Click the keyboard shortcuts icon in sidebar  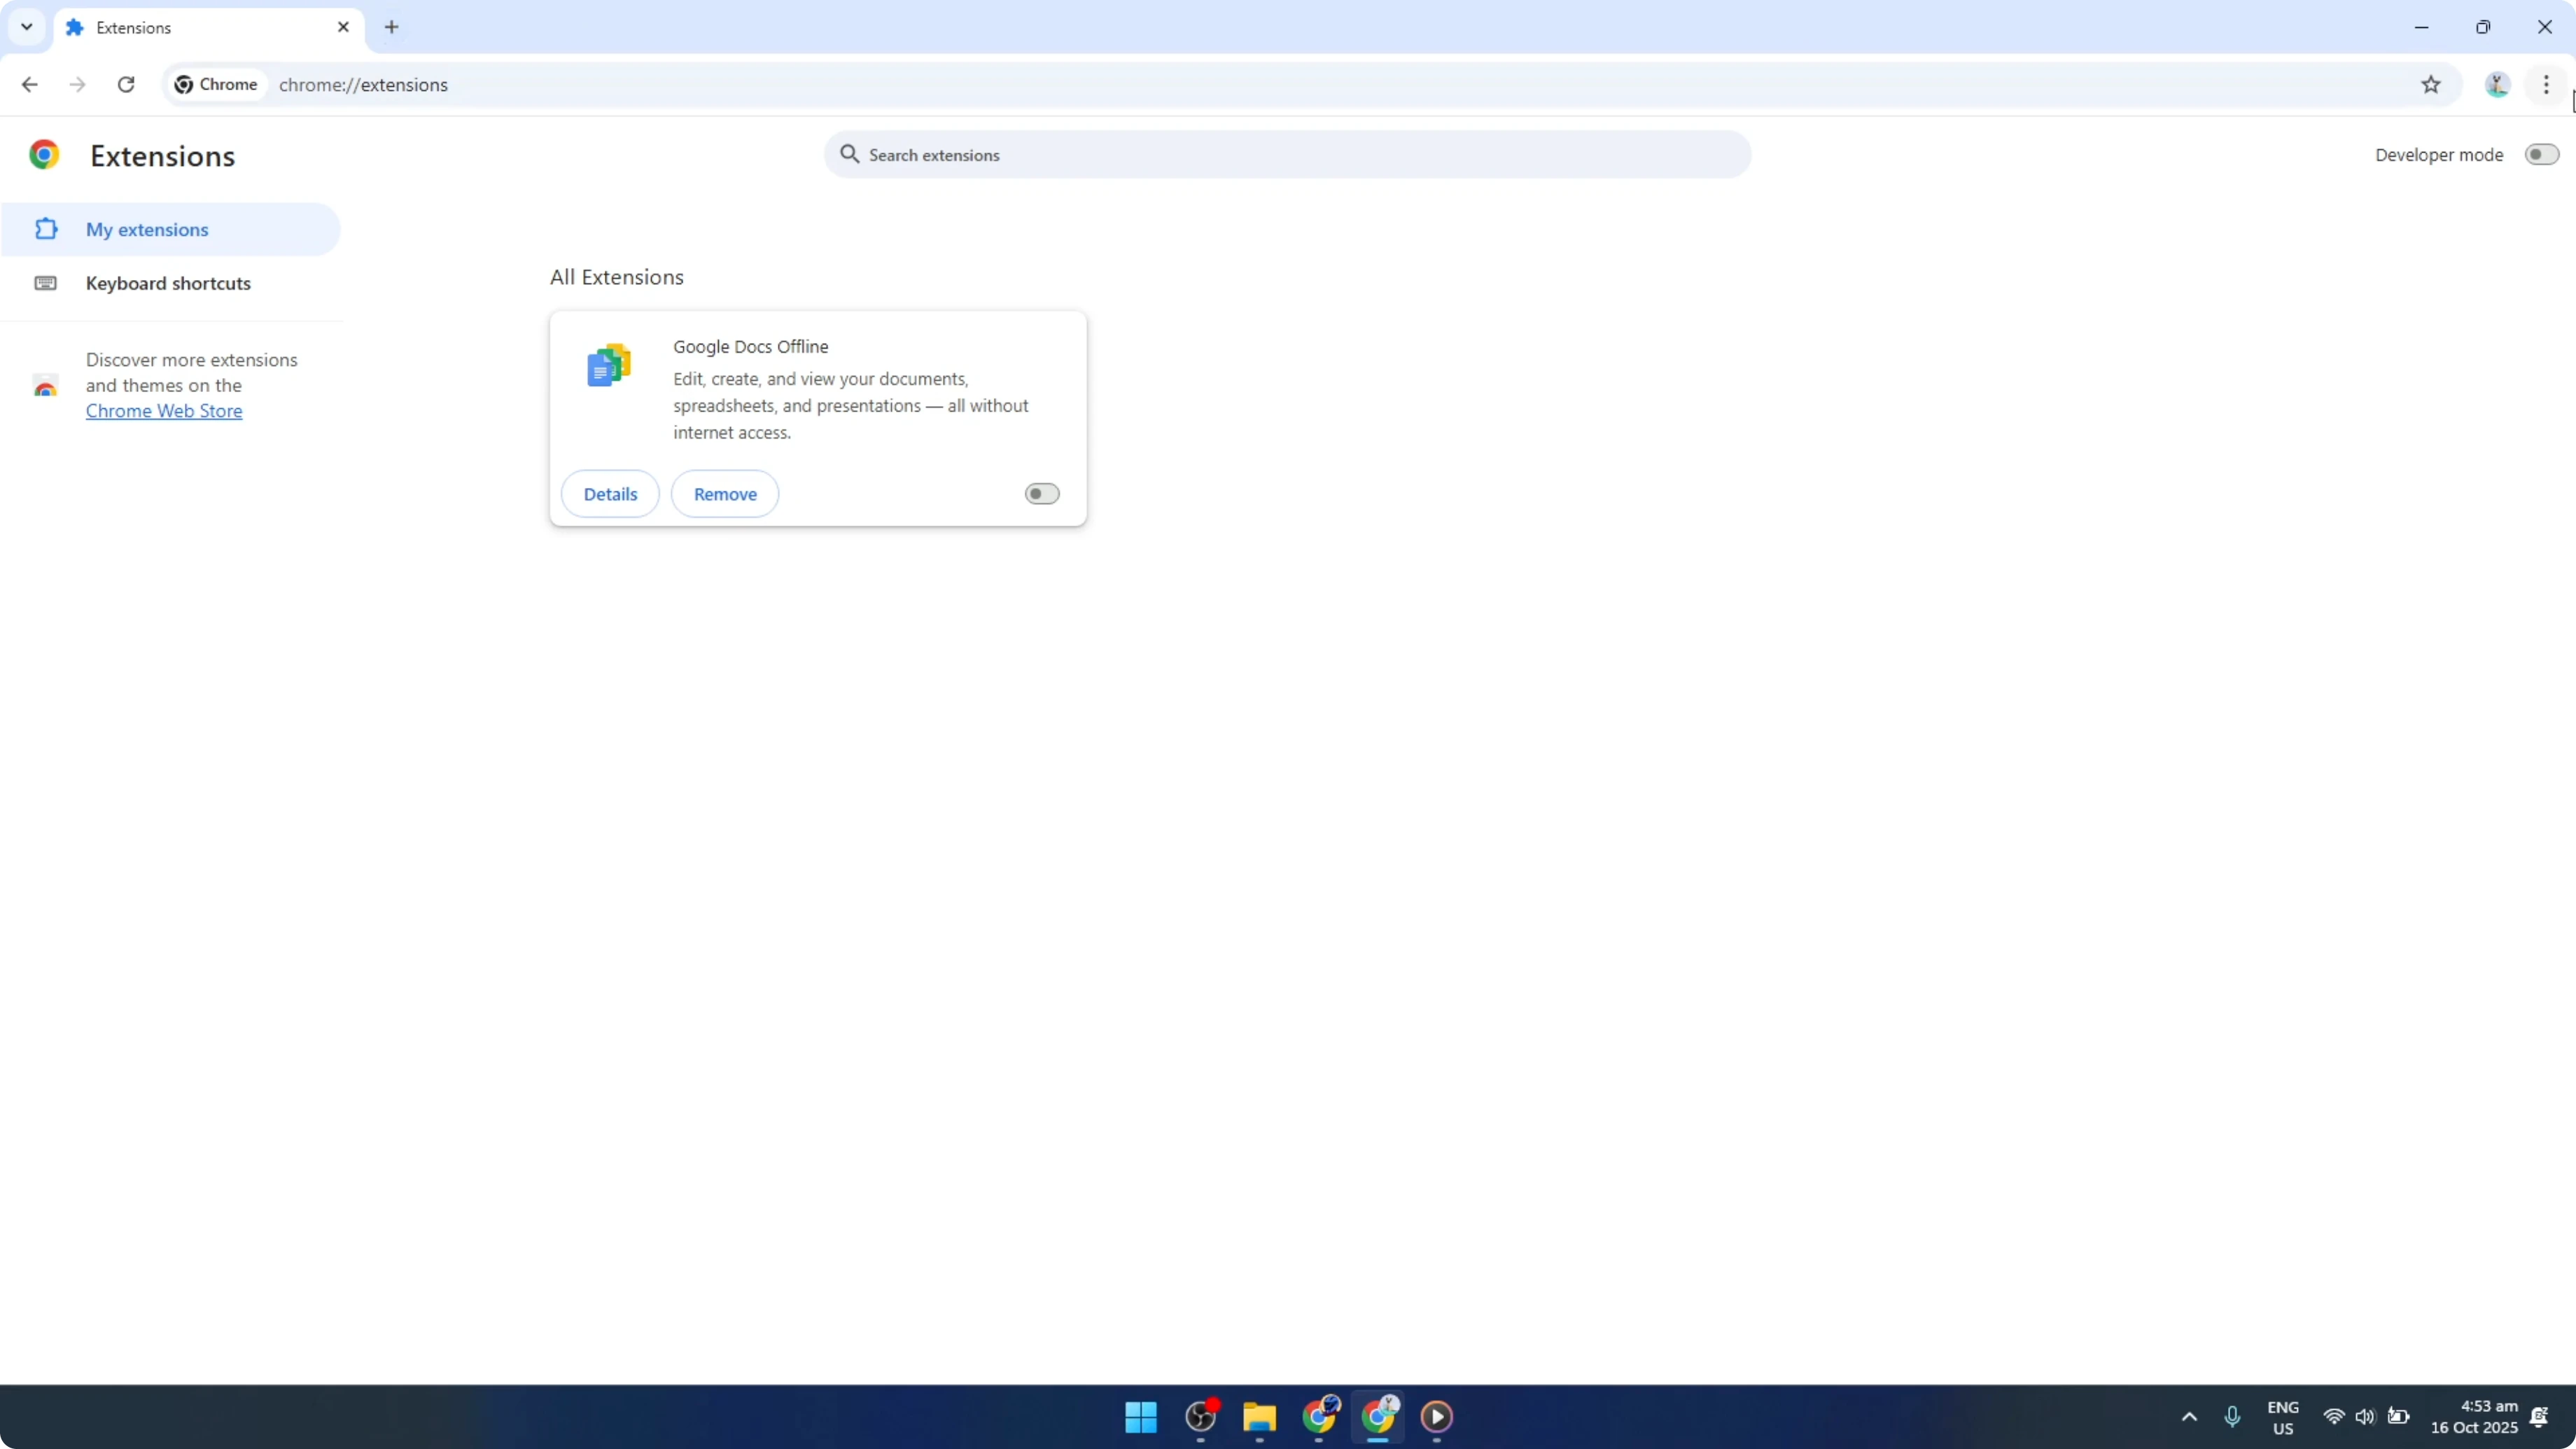(x=45, y=283)
